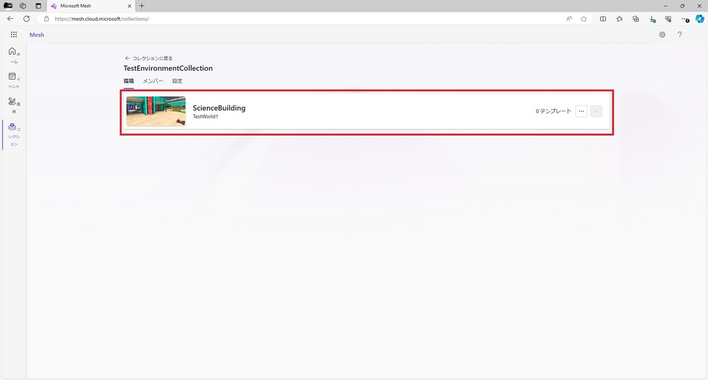Switch to the メンバー tab

(153, 81)
